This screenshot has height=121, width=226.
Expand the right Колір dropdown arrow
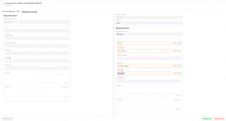pyautogui.click(x=172, y=73)
